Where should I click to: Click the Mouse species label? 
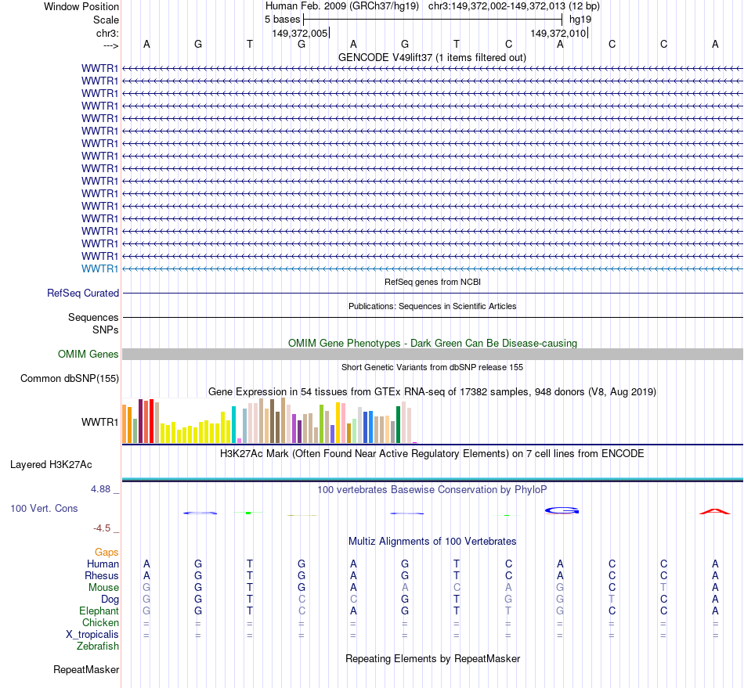tap(103, 588)
